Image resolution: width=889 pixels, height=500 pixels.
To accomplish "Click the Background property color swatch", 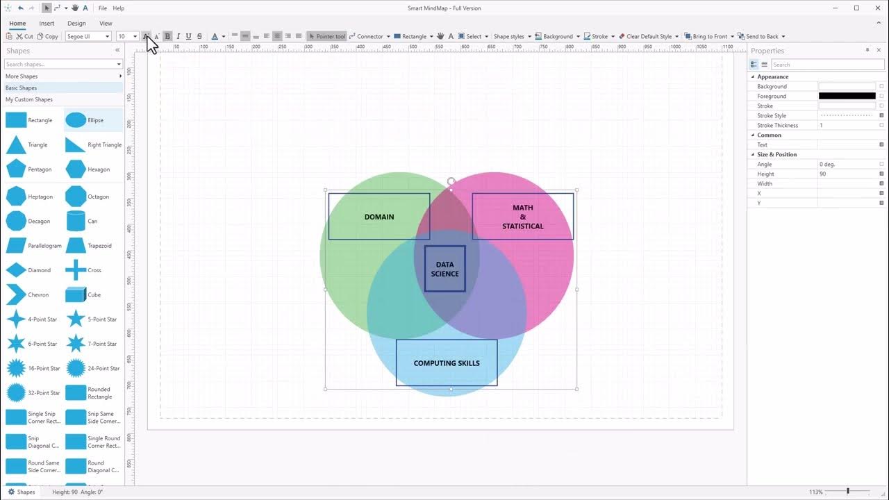I will coord(847,86).
